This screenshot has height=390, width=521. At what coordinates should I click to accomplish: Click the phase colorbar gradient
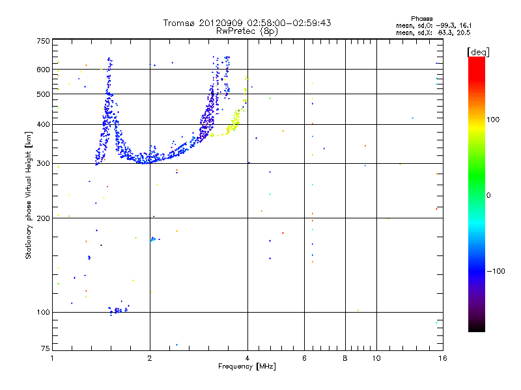[477, 194]
